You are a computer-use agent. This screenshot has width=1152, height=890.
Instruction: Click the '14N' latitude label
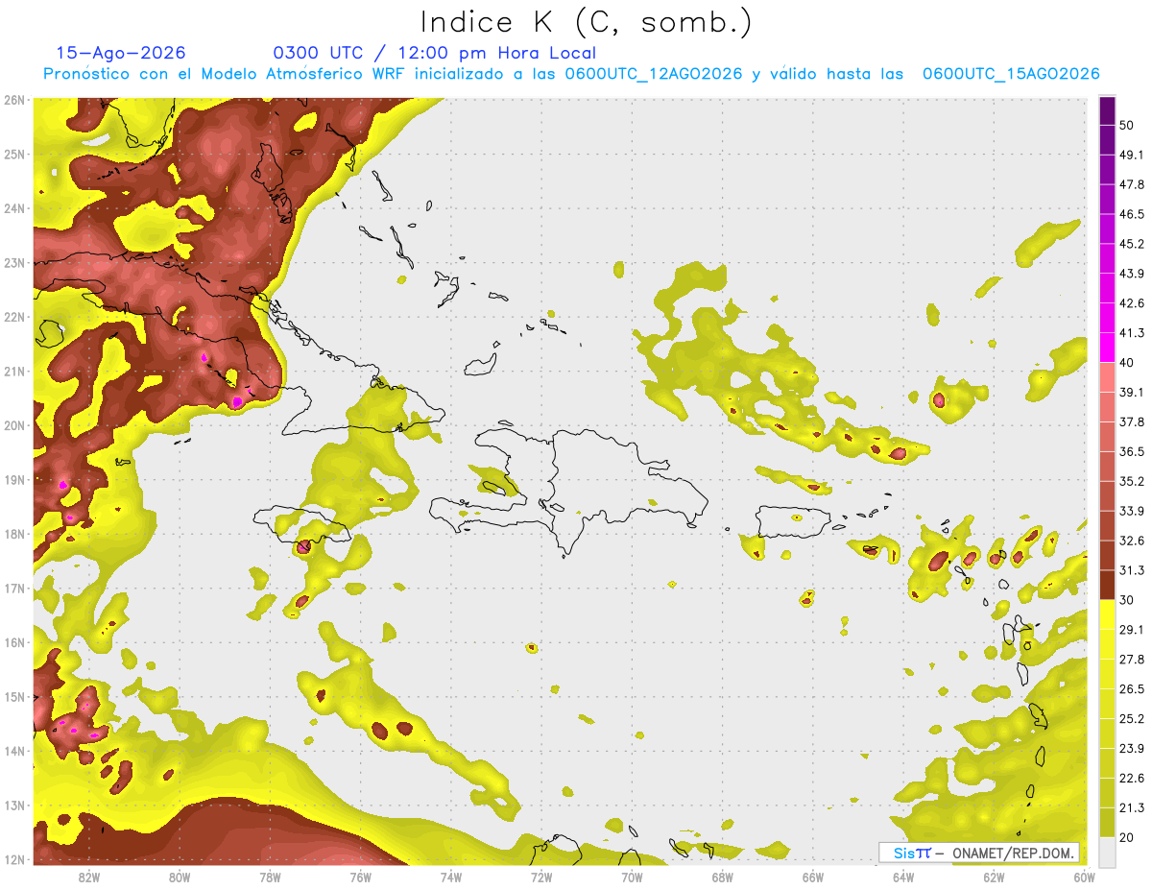[13, 751]
